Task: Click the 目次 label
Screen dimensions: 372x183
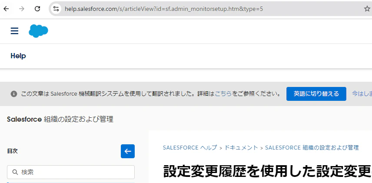Action: coord(12,151)
